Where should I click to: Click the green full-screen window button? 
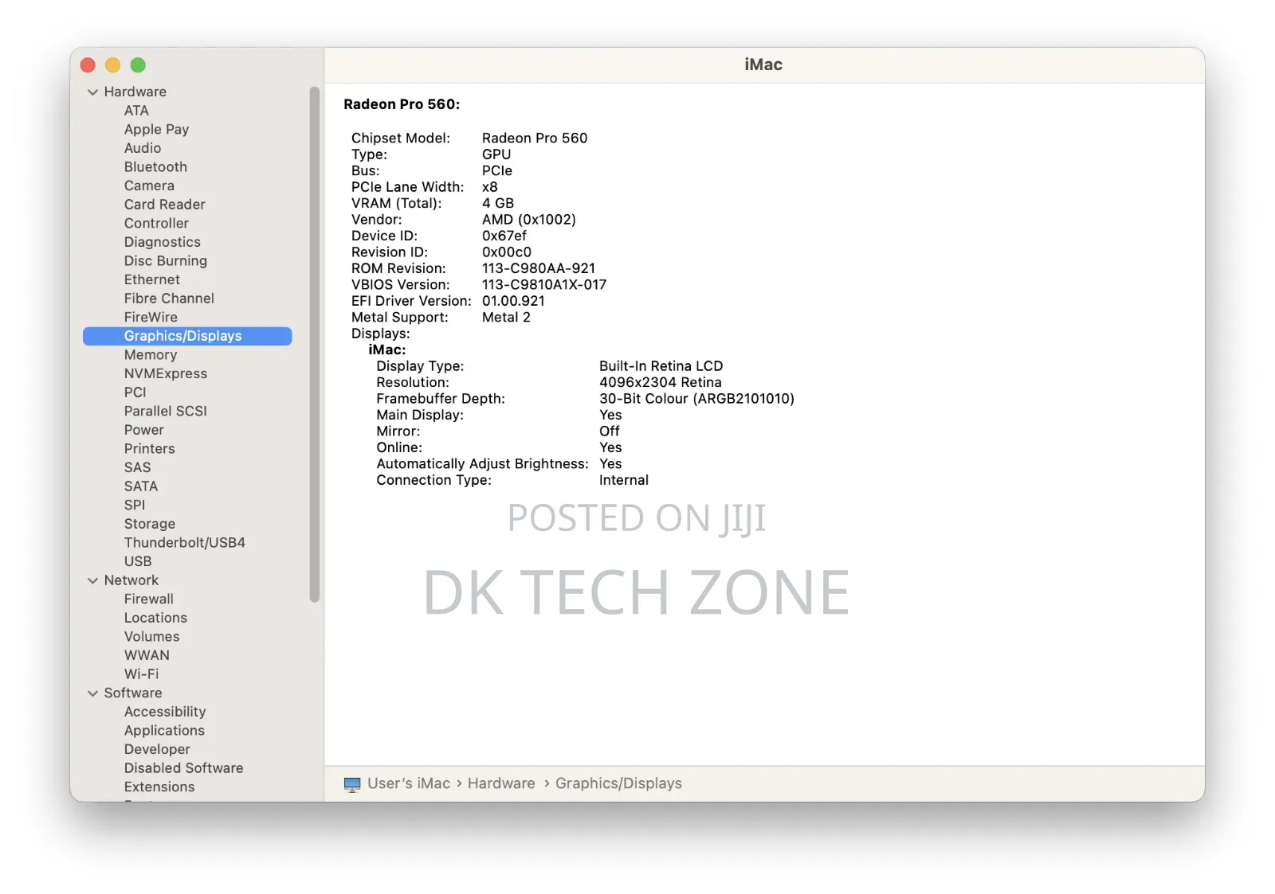click(138, 65)
